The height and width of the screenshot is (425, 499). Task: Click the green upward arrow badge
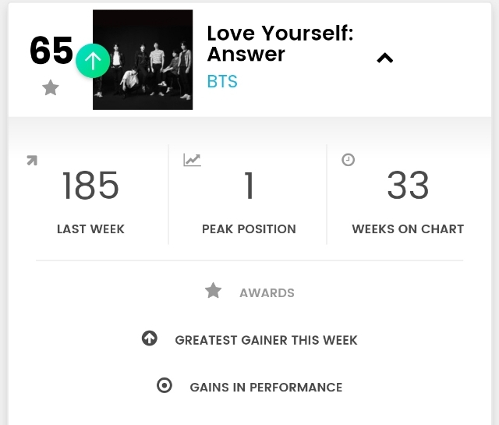pyautogui.click(x=93, y=61)
